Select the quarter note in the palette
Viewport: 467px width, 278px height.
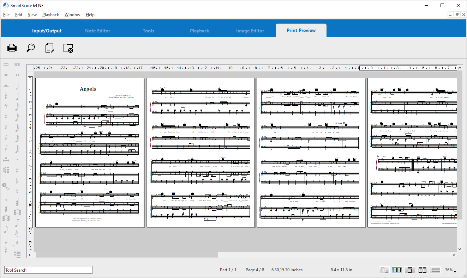(x=17, y=96)
